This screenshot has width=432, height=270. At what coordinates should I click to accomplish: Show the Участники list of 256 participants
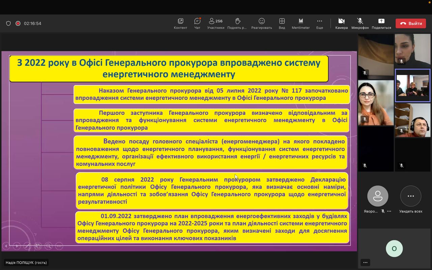[x=216, y=24]
